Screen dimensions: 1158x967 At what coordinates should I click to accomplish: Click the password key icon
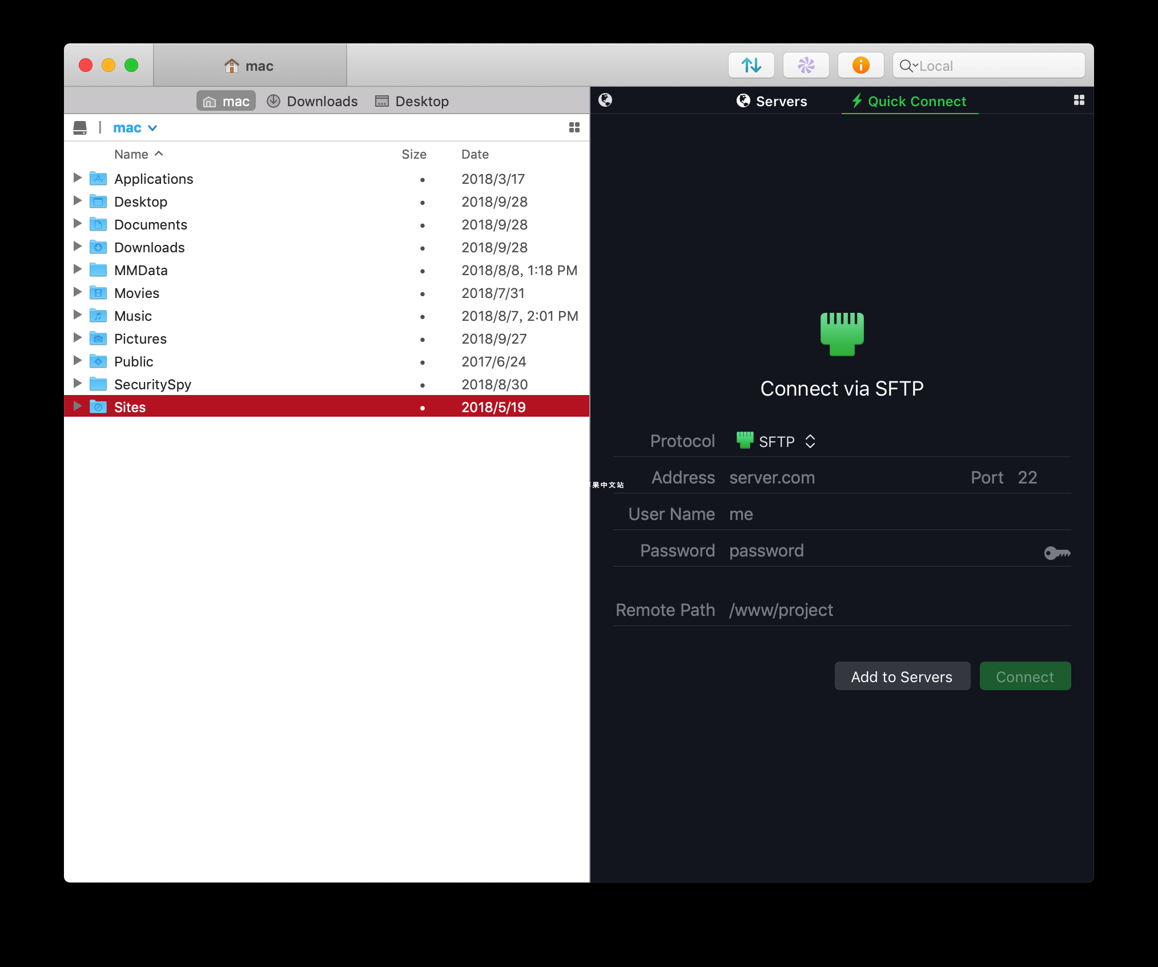pos(1057,553)
